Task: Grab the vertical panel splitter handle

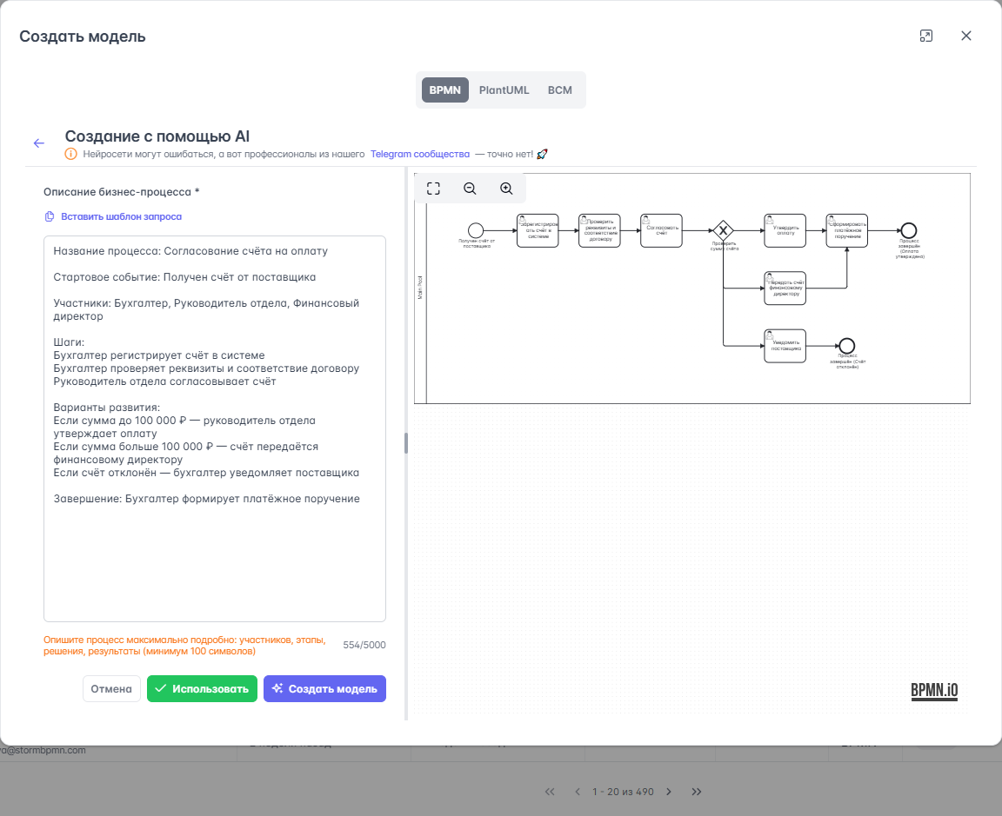Action: click(406, 443)
